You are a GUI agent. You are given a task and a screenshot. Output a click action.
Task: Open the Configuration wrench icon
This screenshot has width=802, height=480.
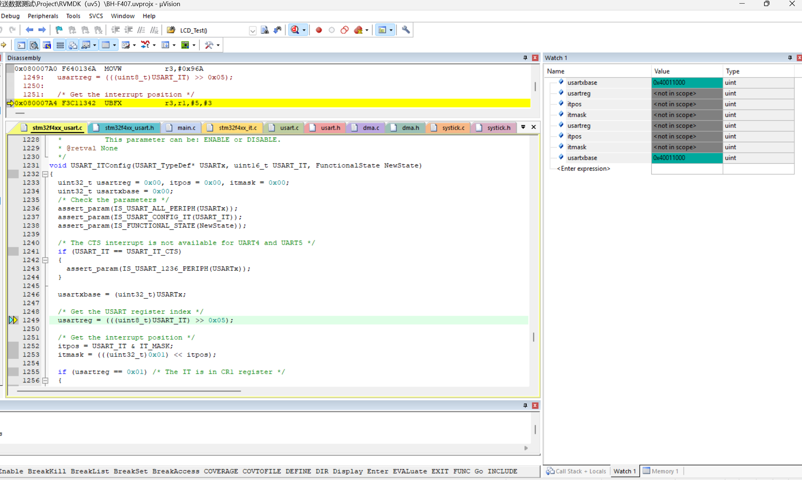(405, 30)
